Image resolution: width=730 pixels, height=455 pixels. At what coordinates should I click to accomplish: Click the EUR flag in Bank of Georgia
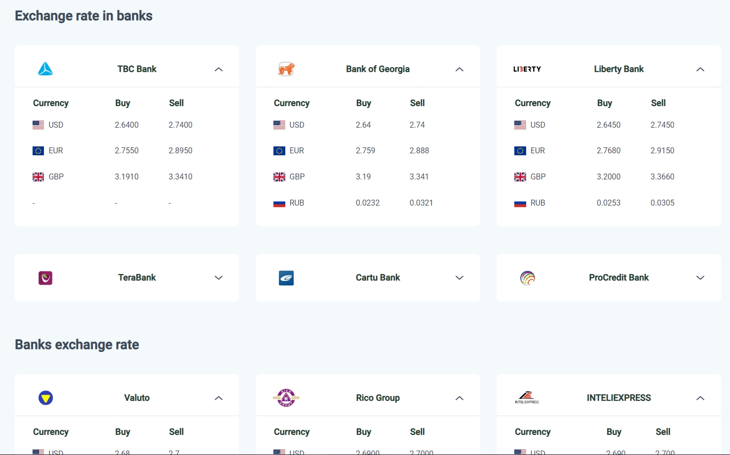point(279,151)
